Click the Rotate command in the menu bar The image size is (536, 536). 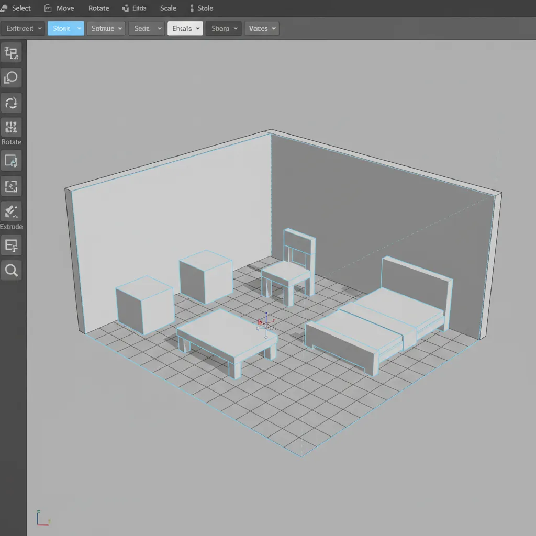coord(98,8)
